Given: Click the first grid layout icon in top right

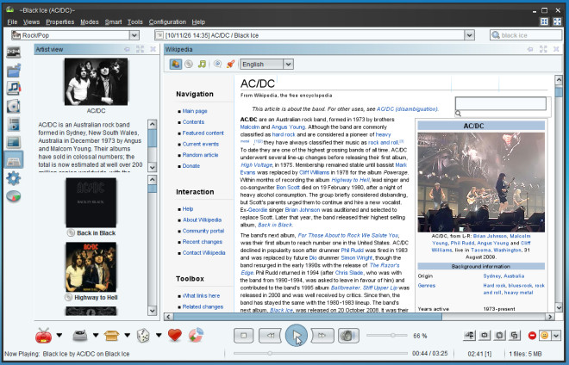Looking at the screenshot, I should click(544, 22).
